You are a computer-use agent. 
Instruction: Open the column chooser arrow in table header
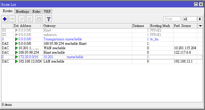pos(200,26)
